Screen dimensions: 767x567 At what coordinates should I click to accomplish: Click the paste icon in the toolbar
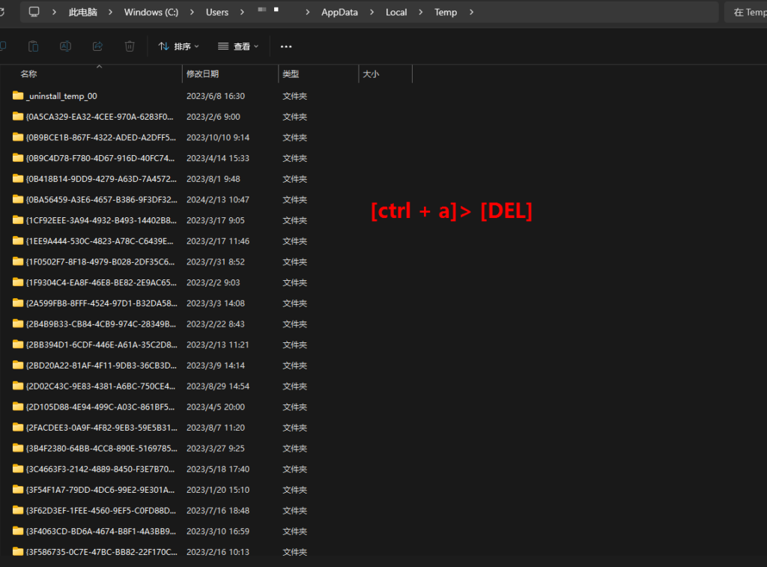pyautogui.click(x=34, y=46)
